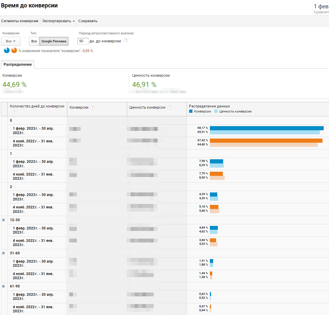Click the light blue 'Ценность конверсии' legend swatch
The width and height of the screenshot is (329, 315).
(216, 111)
